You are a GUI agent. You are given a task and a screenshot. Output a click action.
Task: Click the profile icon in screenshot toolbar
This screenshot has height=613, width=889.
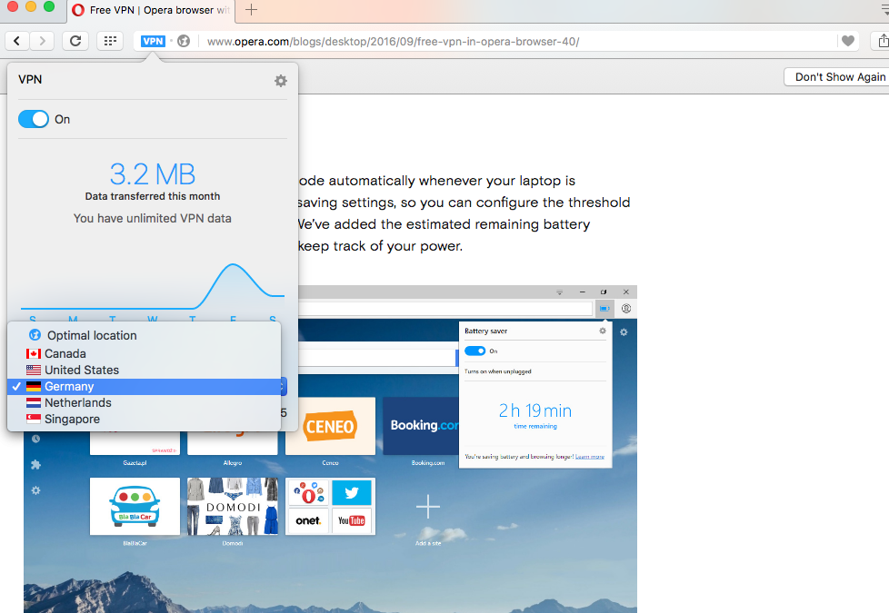click(626, 308)
